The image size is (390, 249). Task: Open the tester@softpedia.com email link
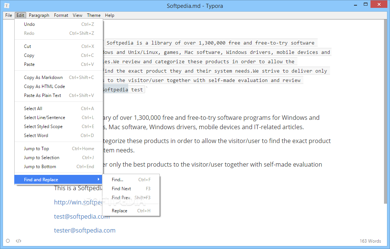click(x=85, y=230)
